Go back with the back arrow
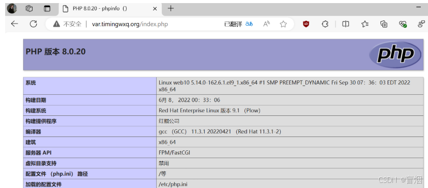 pos(14,24)
